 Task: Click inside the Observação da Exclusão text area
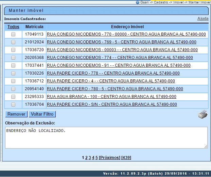106,138
